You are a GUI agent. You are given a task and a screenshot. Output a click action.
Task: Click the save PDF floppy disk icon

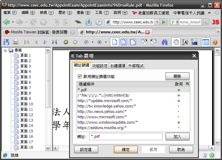pyautogui.click(x=6, y=42)
